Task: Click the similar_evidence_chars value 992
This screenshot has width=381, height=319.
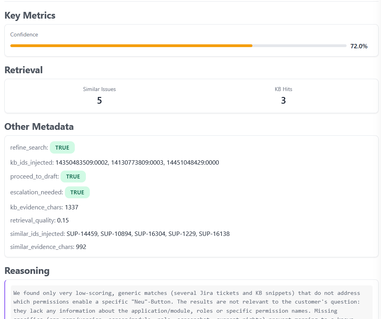Action: 81,247
